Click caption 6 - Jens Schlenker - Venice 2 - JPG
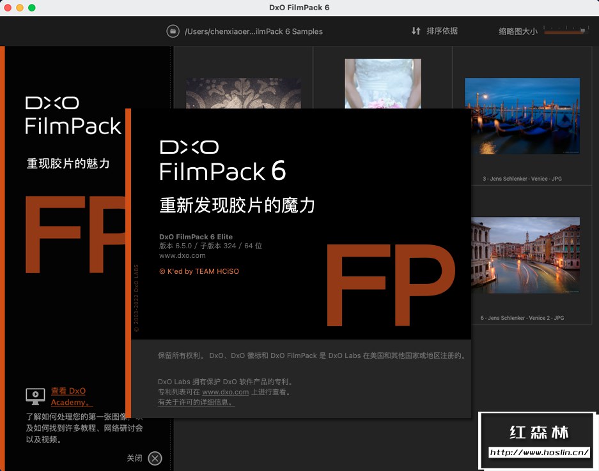 point(522,318)
